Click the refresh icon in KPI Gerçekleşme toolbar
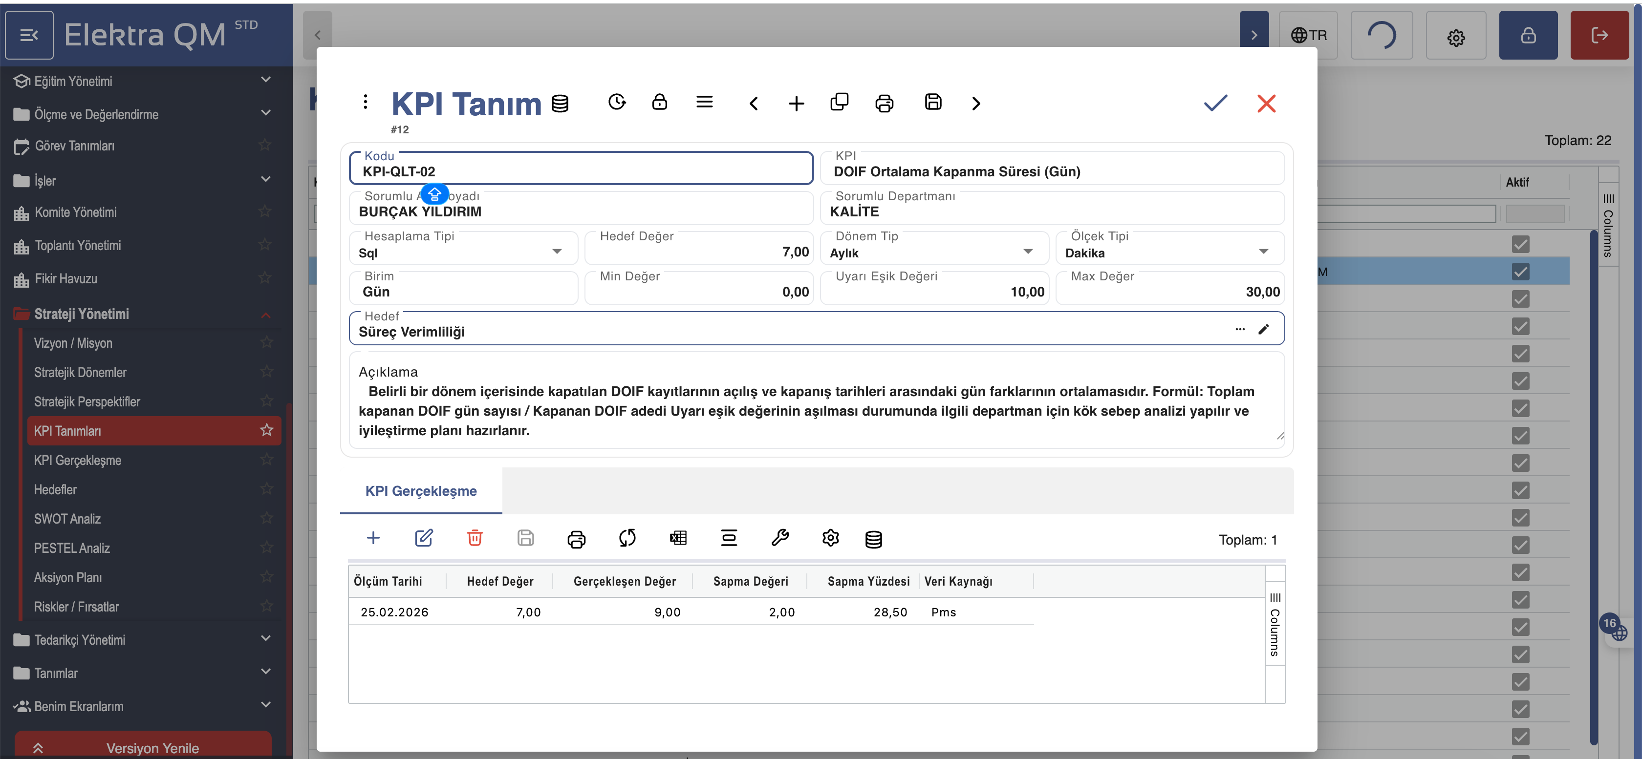This screenshot has height=759, width=1642. tap(627, 538)
